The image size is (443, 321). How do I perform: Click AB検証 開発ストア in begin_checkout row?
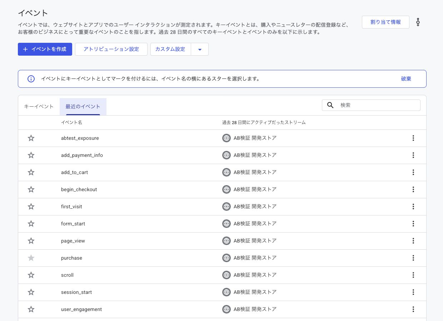pyautogui.click(x=255, y=189)
